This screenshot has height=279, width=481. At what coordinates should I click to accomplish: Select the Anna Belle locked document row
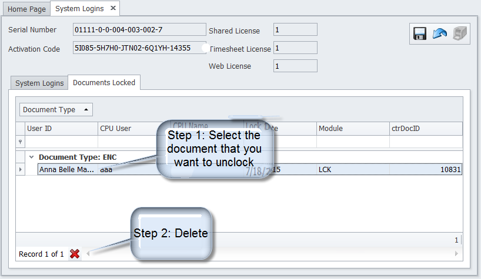[x=68, y=169]
